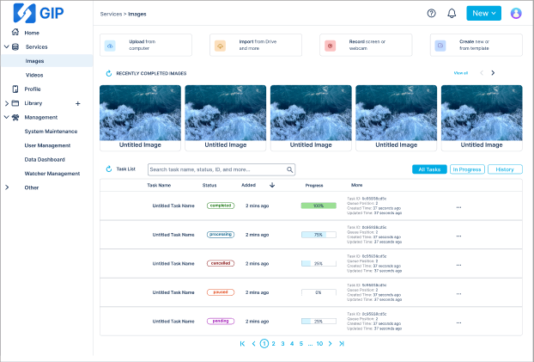Open System Maintenance page
Image resolution: width=534 pixels, height=362 pixels.
click(x=51, y=132)
